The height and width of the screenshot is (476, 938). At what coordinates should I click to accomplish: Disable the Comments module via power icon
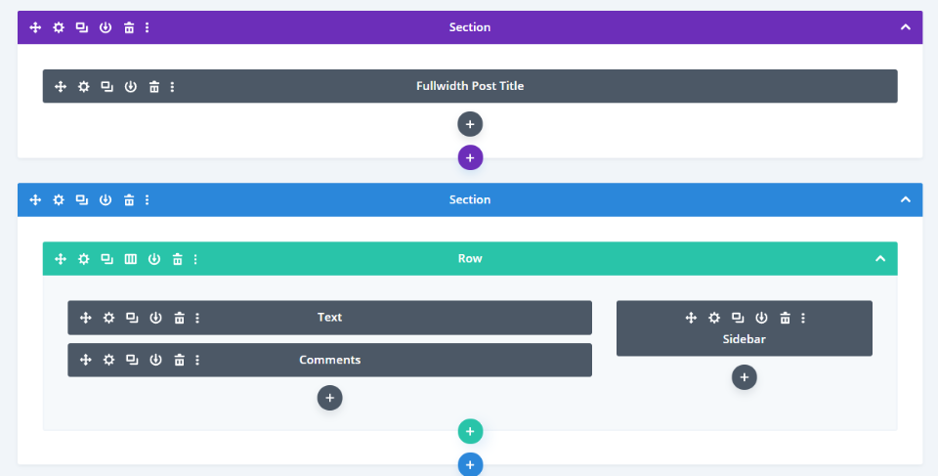point(156,360)
